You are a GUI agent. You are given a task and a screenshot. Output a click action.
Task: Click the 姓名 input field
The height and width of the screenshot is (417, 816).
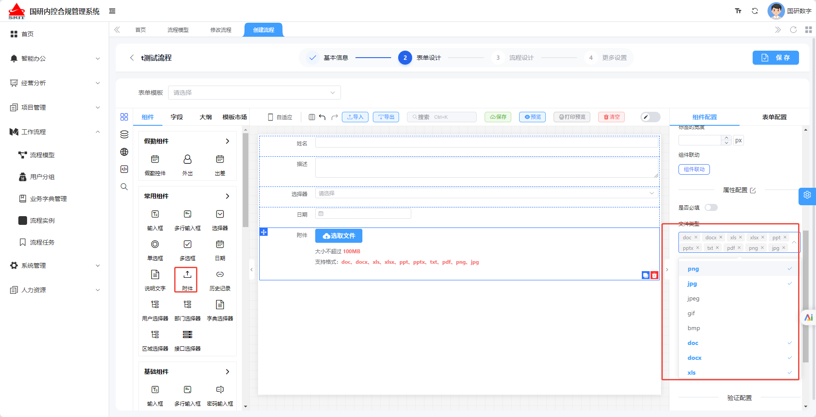click(487, 143)
